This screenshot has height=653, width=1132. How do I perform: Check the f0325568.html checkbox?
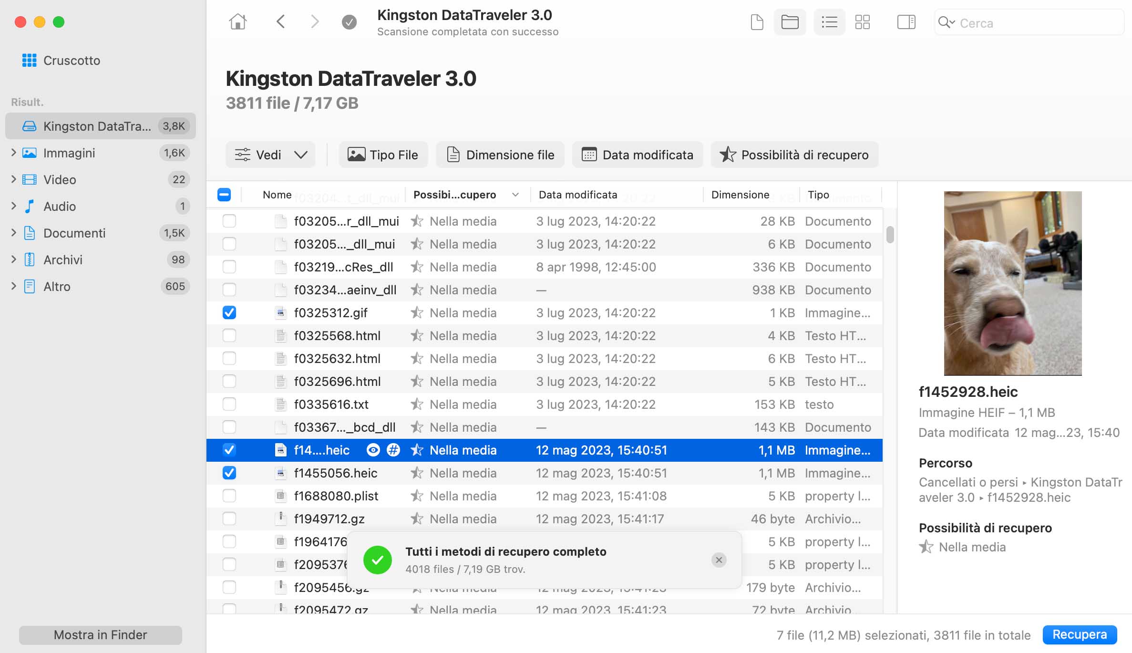point(229,336)
